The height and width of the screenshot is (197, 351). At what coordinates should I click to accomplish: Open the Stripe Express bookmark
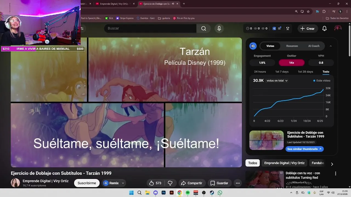[125, 18]
